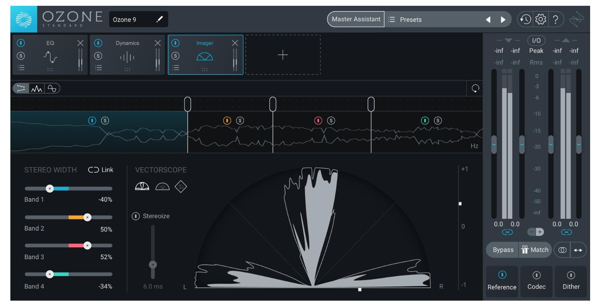This screenshot has width=598, height=306.
Task: Click the Band 3 stereo width slider
Action: click(x=87, y=246)
